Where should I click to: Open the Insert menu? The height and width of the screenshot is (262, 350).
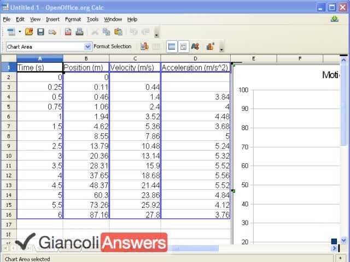point(52,20)
